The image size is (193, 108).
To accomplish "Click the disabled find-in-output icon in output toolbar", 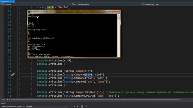I will tap(70, 106).
